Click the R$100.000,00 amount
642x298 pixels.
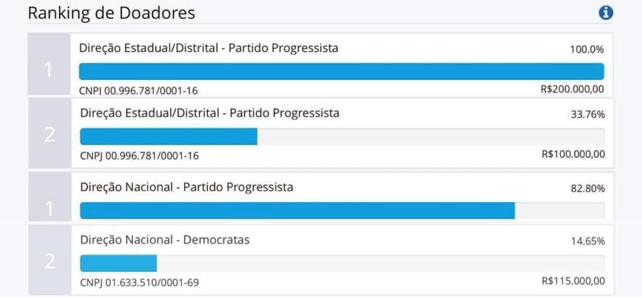click(573, 154)
